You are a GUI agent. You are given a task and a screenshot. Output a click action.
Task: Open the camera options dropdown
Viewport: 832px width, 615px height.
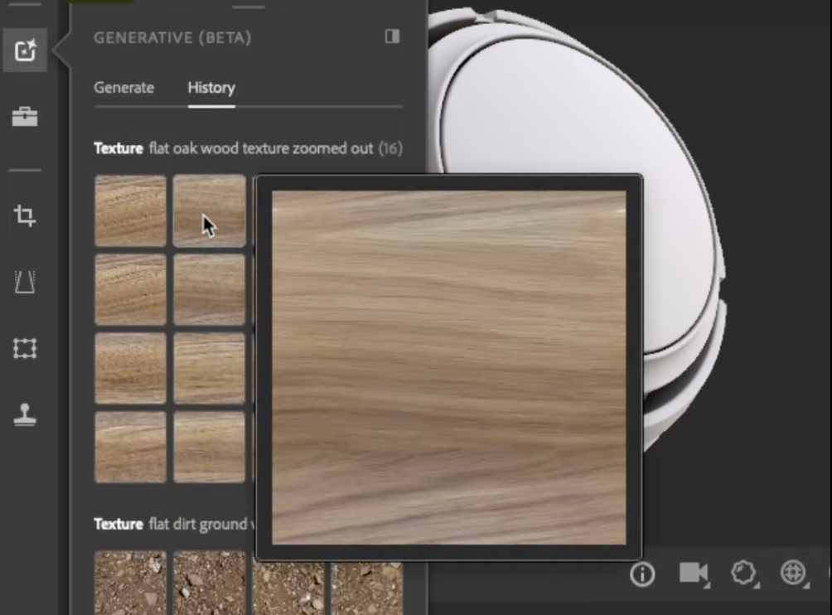(693, 574)
